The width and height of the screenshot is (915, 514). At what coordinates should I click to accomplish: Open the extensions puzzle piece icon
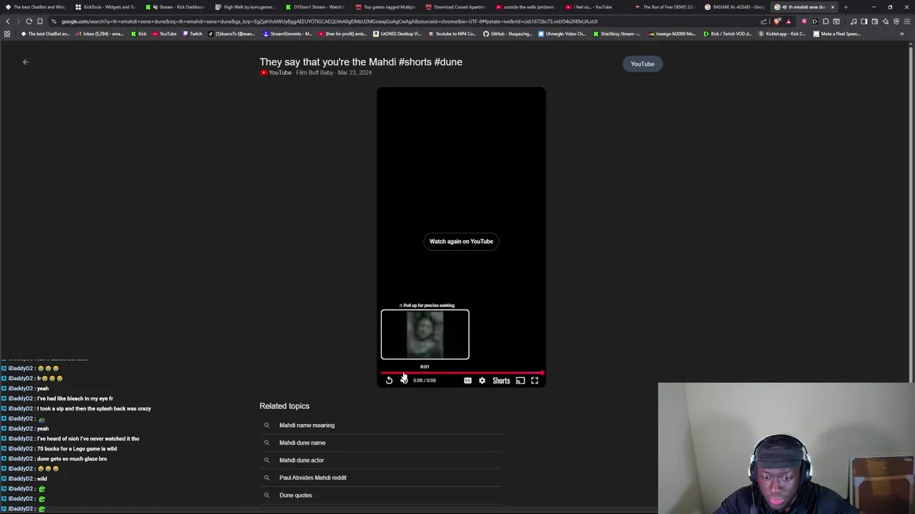825,21
